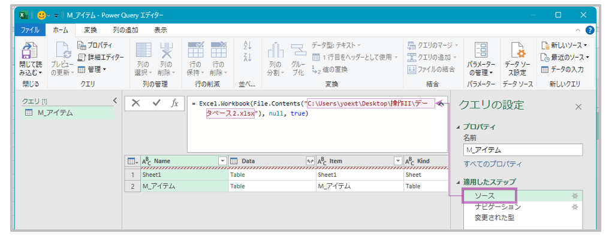Open クエリのマージ dropdown

(x=433, y=45)
